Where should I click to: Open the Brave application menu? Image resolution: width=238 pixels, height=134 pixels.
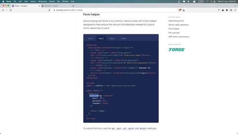click(x=9, y=1)
